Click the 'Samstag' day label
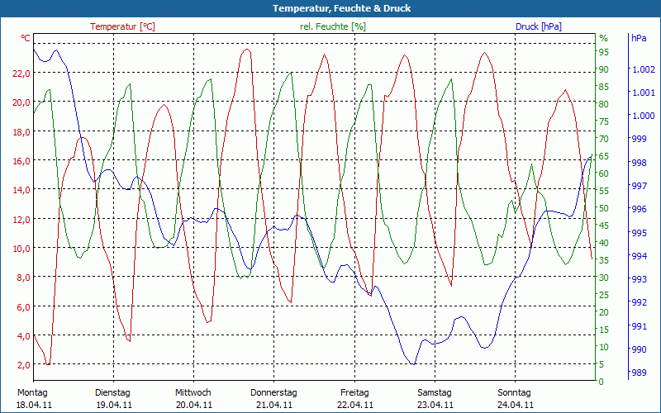This screenshot has height=413, width=661. (x=435, y=393)
